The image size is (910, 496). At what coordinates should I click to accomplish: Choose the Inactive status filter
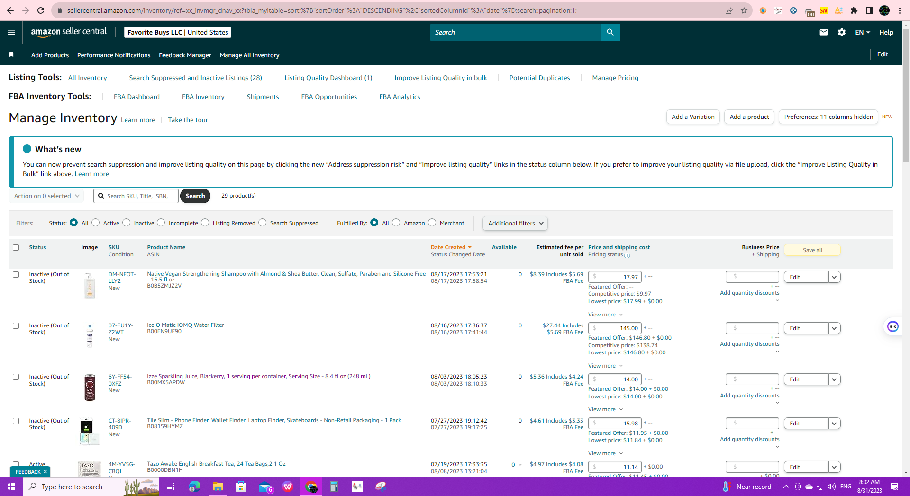(x=127, y=223)
